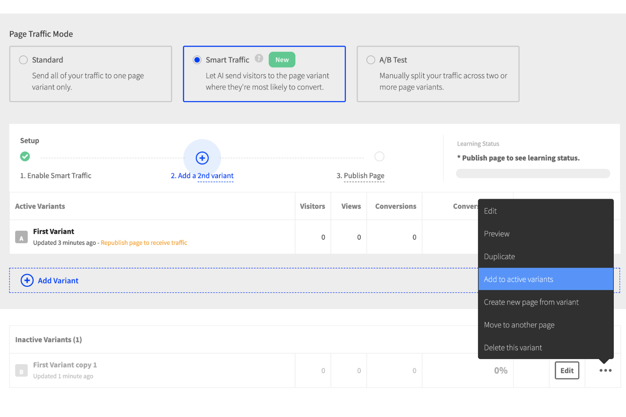
Task: Select the Smart Traffic radio button
Action: [x=197, y=60]
